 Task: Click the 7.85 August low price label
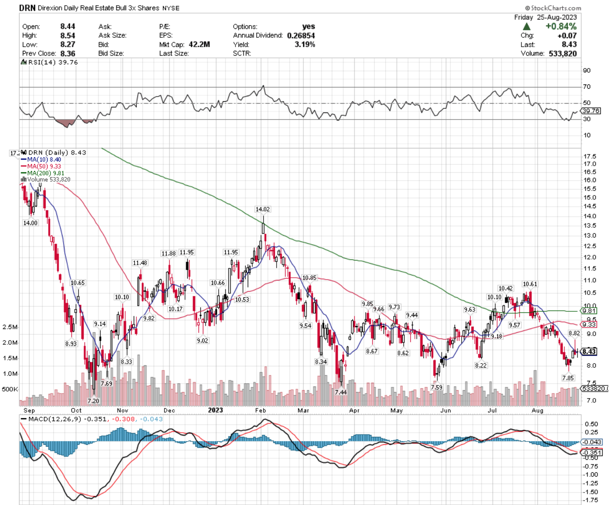(568, 378)
